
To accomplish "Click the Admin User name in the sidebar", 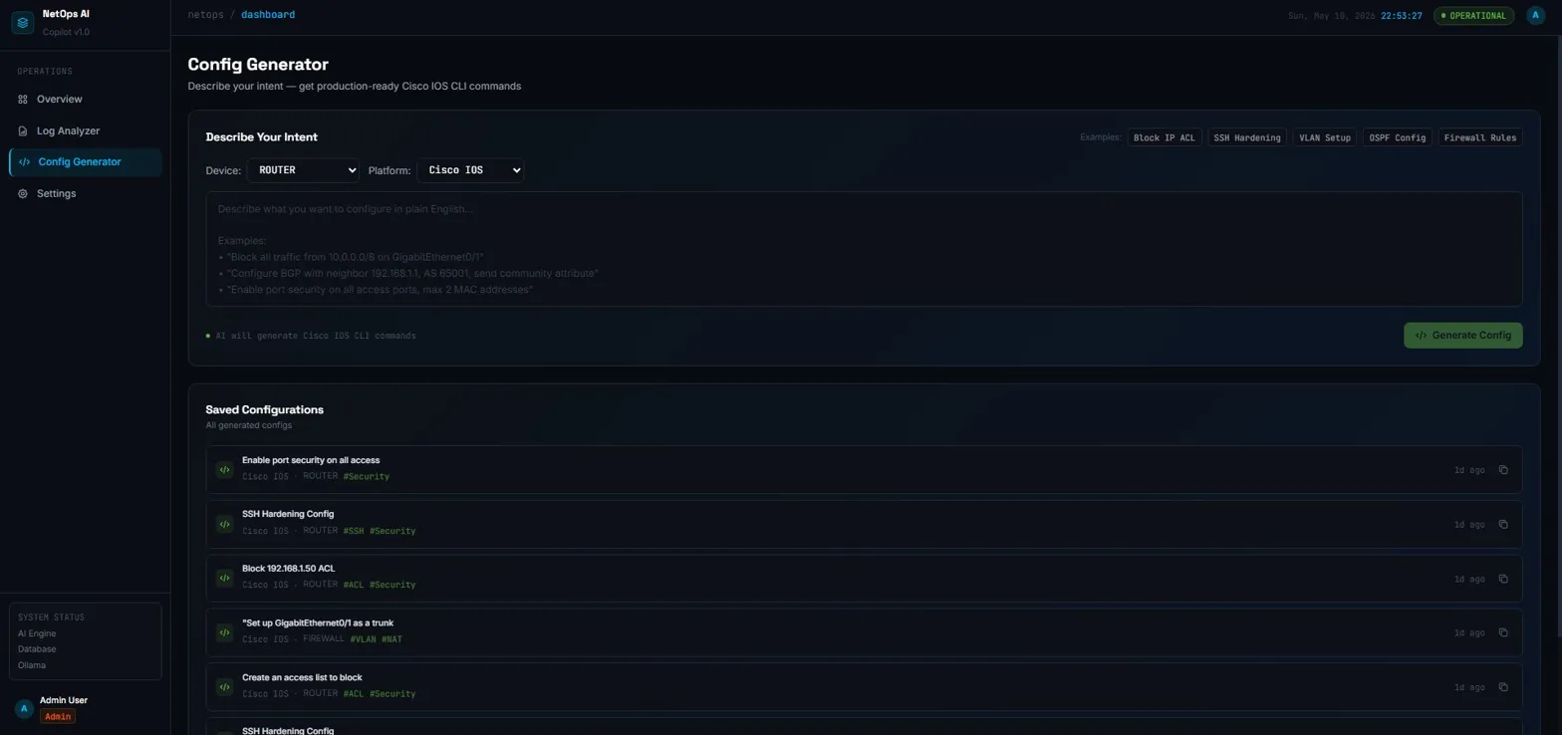I will tap(64, 700).
